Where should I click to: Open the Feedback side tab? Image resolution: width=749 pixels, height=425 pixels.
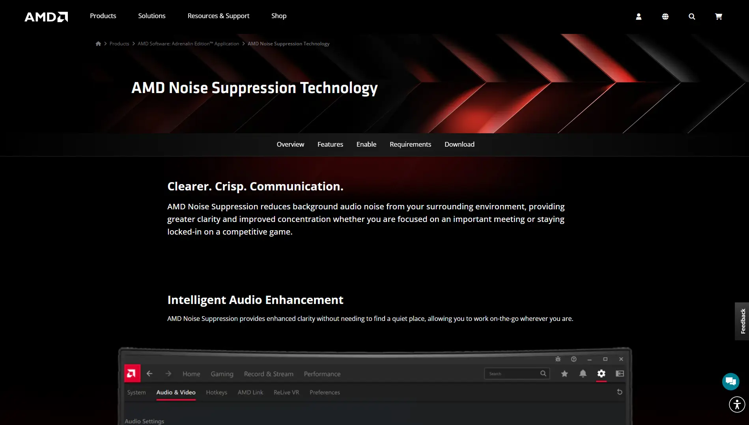pyautogui.click(x=742, y=321)
